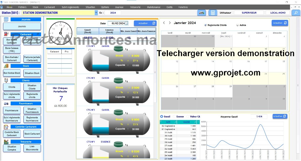Open the Fichiers menu

point(22,7)
